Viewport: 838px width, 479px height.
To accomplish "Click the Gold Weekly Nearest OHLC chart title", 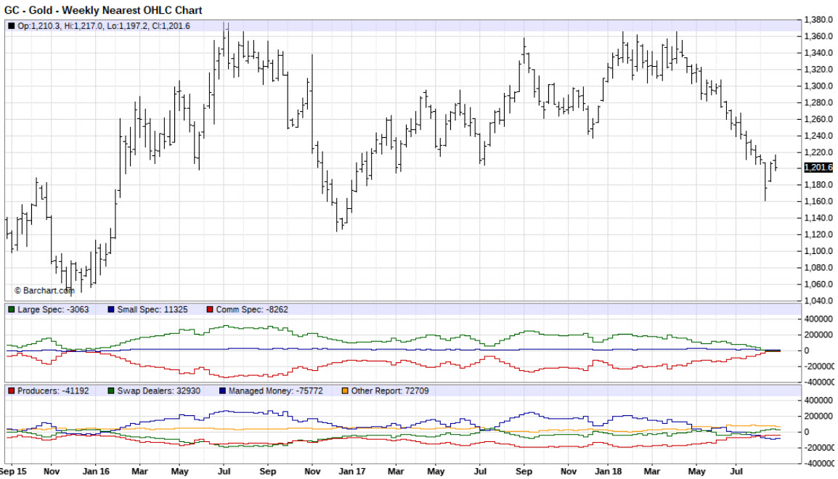I will (x=103, y=10).
